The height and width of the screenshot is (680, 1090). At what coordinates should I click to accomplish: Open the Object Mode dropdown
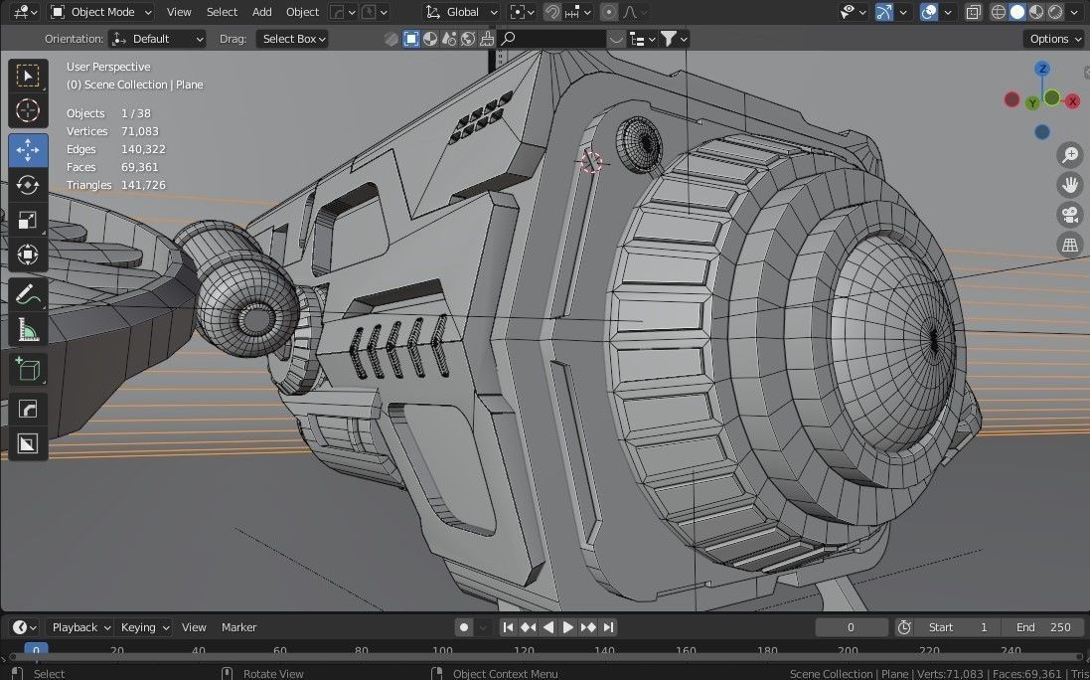pos(101,12)
